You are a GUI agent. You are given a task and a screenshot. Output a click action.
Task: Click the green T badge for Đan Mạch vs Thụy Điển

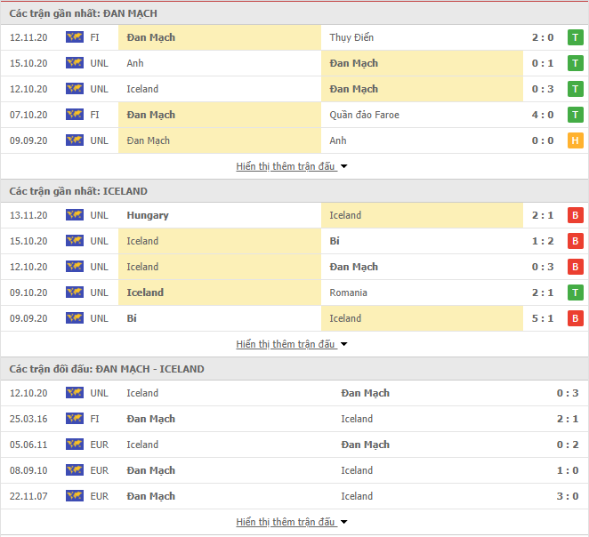(575, 37)
